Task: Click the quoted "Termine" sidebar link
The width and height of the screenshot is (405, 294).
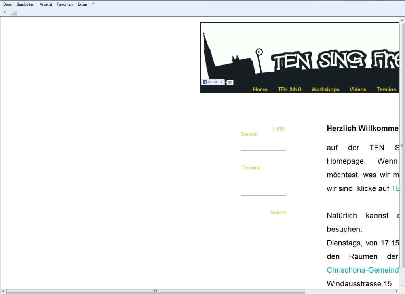Action: [251, 167]
